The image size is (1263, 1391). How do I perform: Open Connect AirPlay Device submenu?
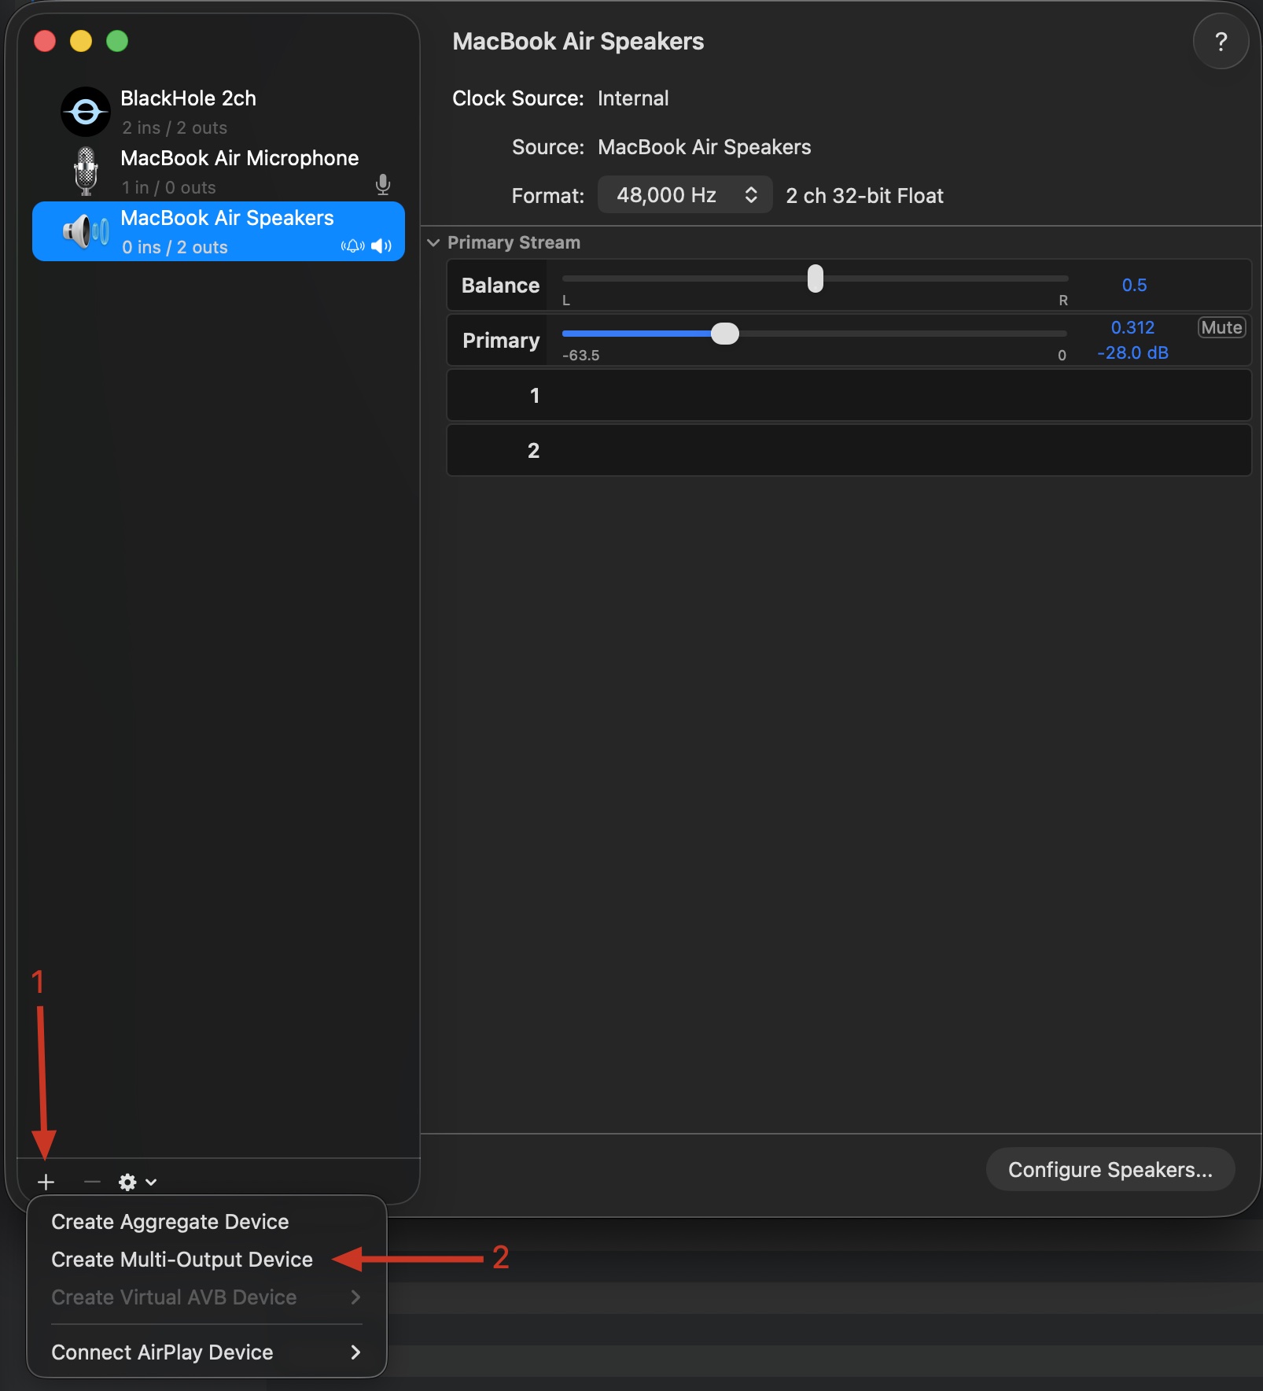[x=207, y=1352]
